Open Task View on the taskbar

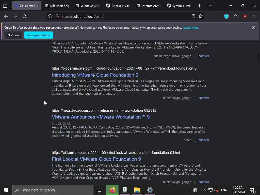pos(100,190)
